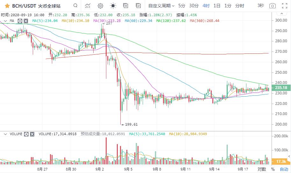This screenshot has width=291, height=173.
Task: Click the favorite star next to BCH/USDT
Action: [7, 6]
